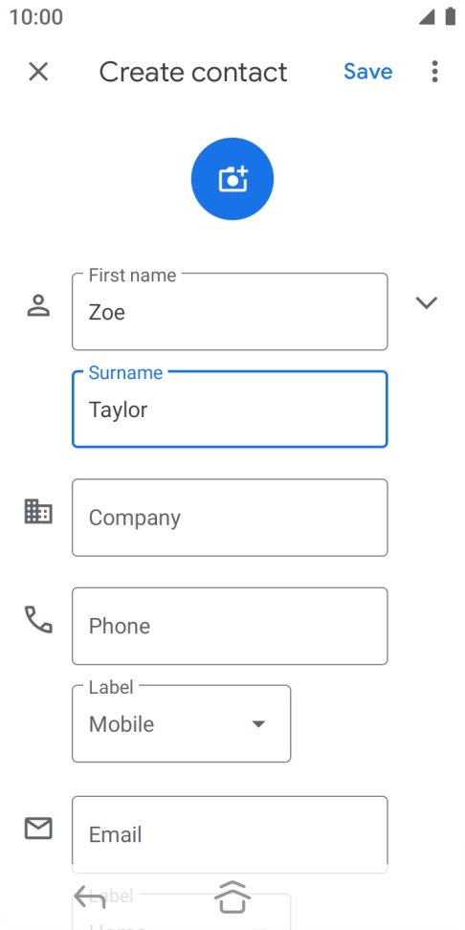Tap the phone handset icon
This screenshot has width=465, height=930.
(38, 619)
